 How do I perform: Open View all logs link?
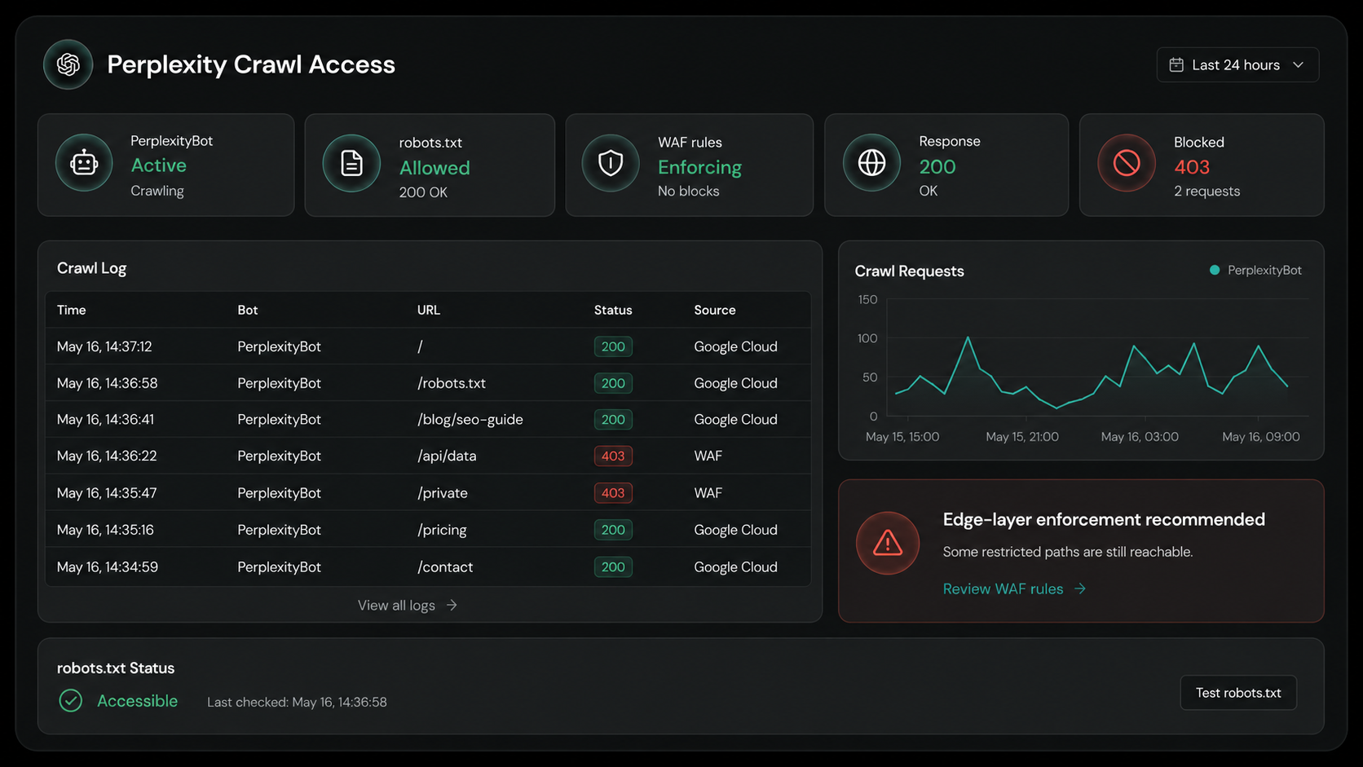408,605
